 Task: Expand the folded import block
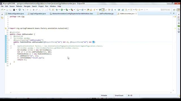tap(9, 28)
